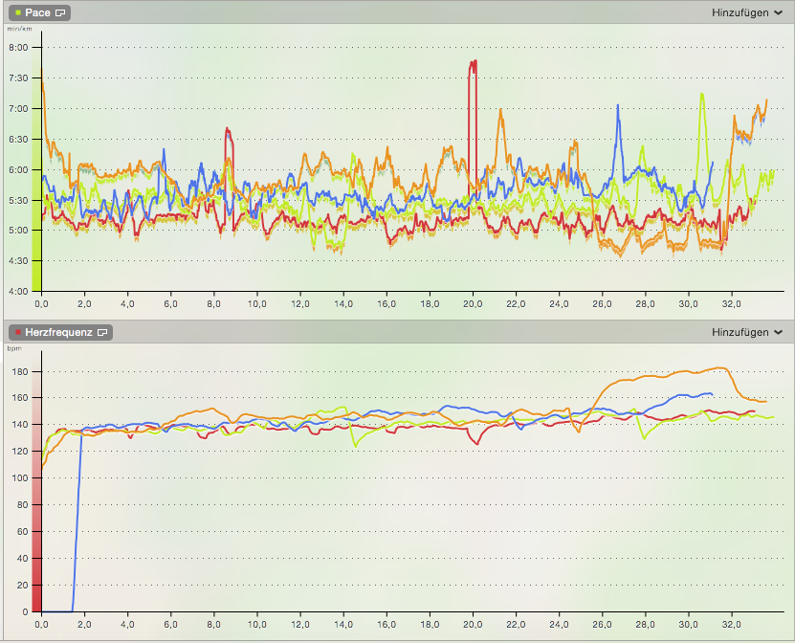Screen dimensions: 795x643
Task: Click the 6,0 distance label under heart rate chart
Action: [x=171, y=624]
